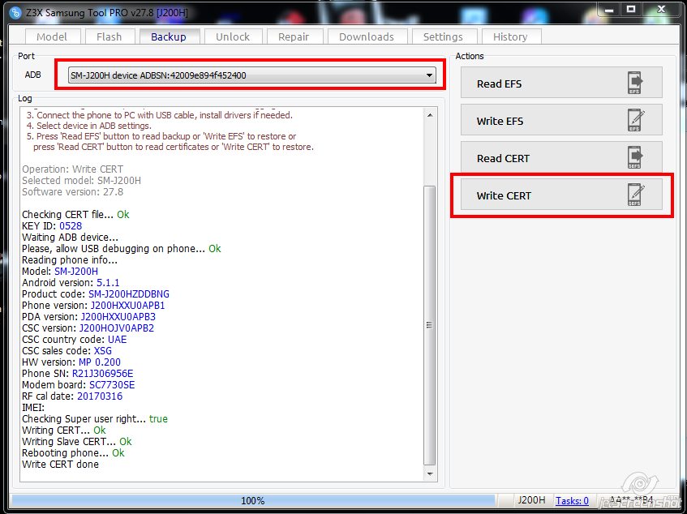Maximize the Z3X Samsung Tool window
Screen dimensions: 687x514
click(631, 10)
